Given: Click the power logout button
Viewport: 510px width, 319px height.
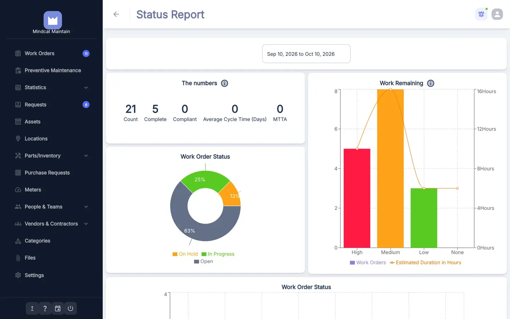Looking at the screenshot, I should point(70,308).
